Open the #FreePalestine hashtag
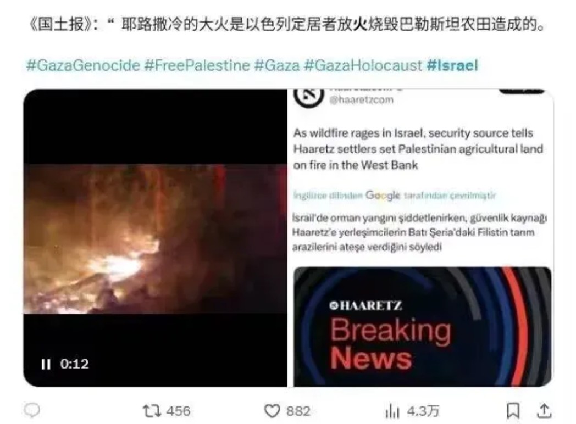Image resolution: width=576 pixels, height=424 pixels. point(197,65)
